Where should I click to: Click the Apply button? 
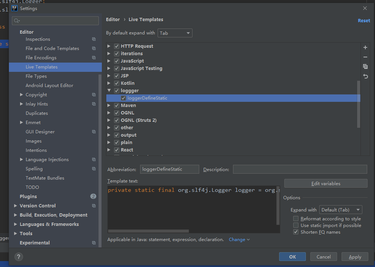[355, 257]
